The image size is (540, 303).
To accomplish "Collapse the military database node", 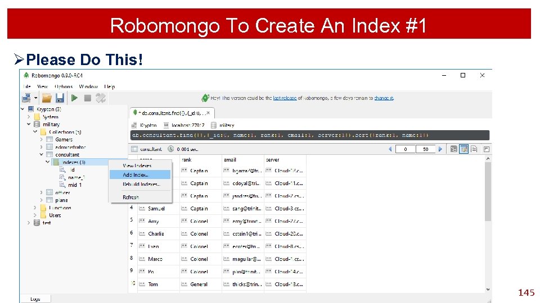I will click(29, 125).
